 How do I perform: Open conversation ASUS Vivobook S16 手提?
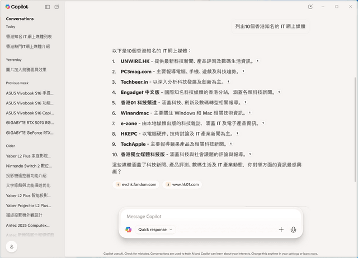click(30, 93)
